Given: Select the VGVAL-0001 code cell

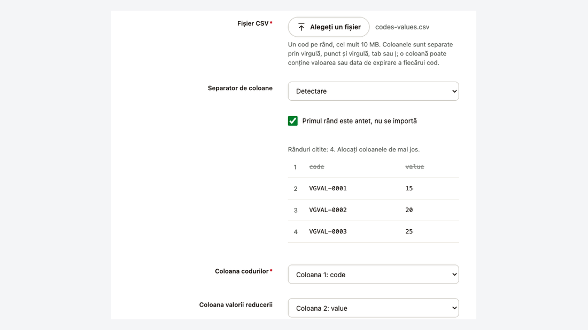Looking at the screenshot, I should 328,188.
